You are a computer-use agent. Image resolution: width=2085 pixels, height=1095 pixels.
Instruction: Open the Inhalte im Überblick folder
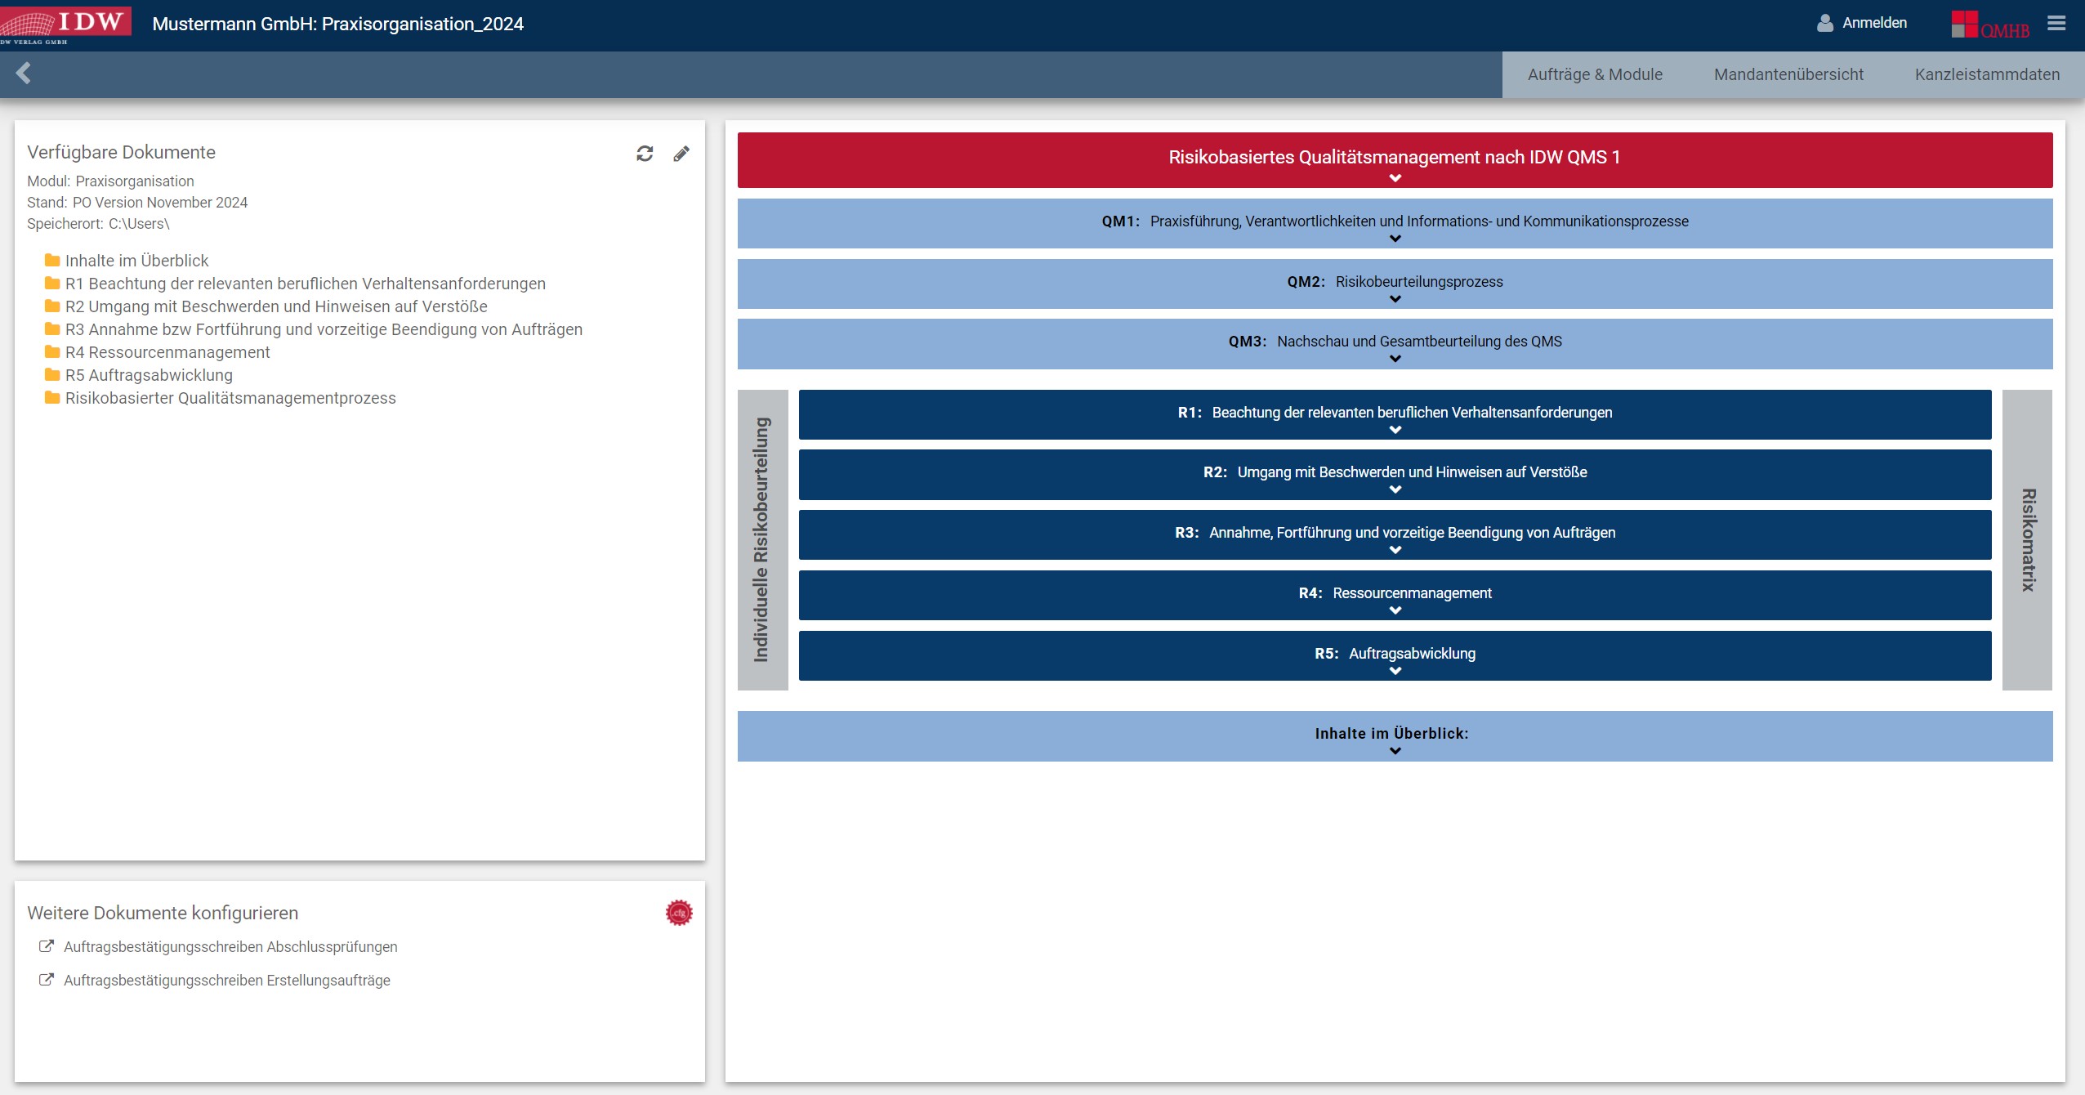pos(136,261)
